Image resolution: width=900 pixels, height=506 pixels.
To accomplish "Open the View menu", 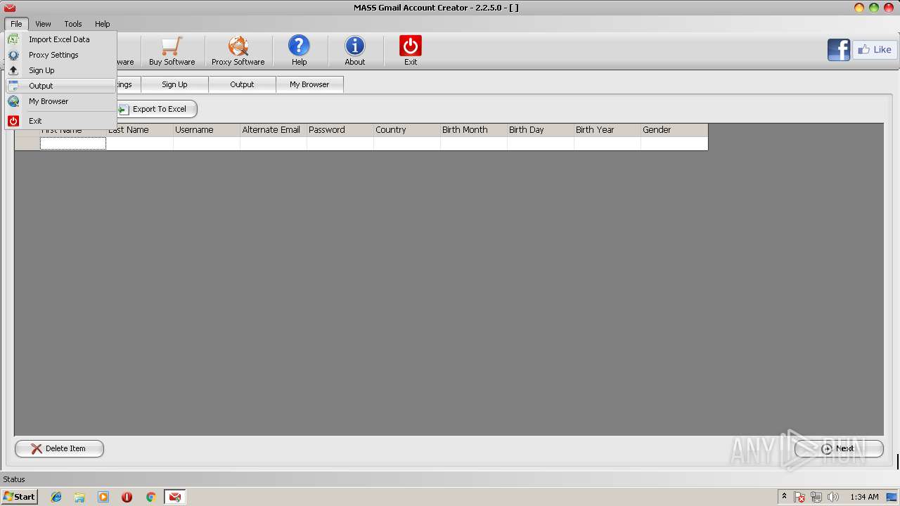I will pos(43,24).
